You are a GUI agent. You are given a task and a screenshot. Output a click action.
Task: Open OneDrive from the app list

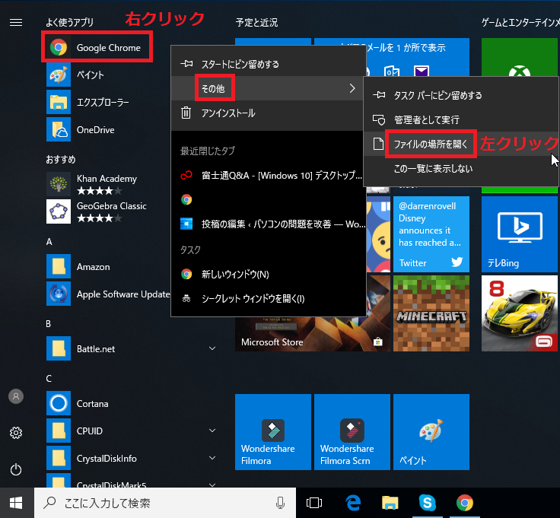96,130
